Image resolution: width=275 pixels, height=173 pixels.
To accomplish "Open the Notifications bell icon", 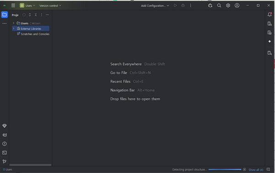I will tap(270, 15).
